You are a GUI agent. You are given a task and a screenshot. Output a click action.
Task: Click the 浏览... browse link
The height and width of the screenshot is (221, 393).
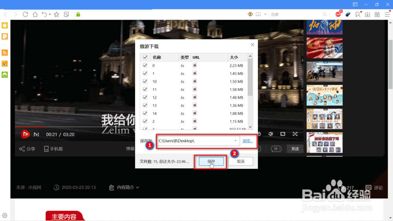(247, 141)
